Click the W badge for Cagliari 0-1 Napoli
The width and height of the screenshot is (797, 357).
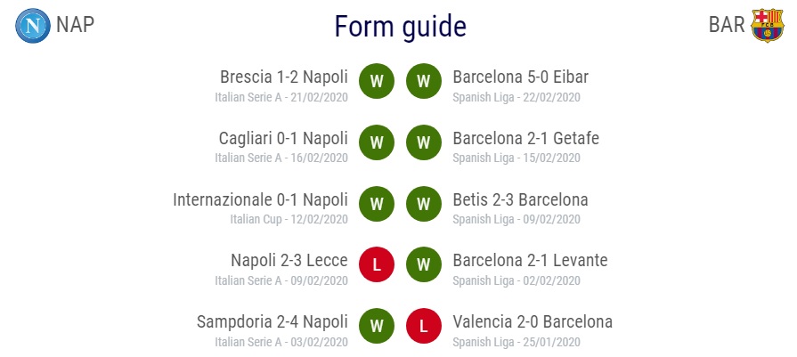click(x=377, y=142)
